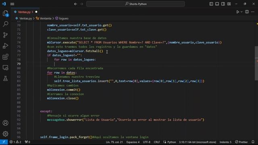Screen dimensions: 258x145
Task: Click self.frame_login.pack_forget() on line 96
Action: point(66,137)
